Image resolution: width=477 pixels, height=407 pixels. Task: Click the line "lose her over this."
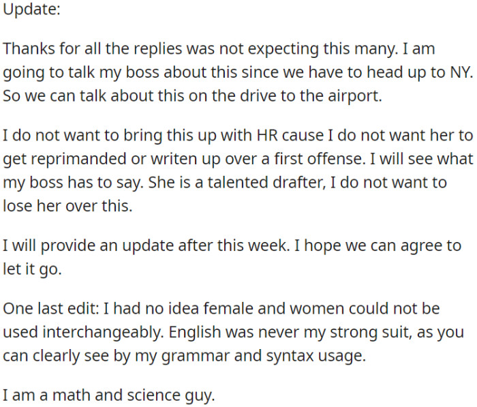pos(68,204)
